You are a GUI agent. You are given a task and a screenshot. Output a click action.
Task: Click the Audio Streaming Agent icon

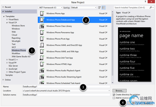tap(42, 77)
